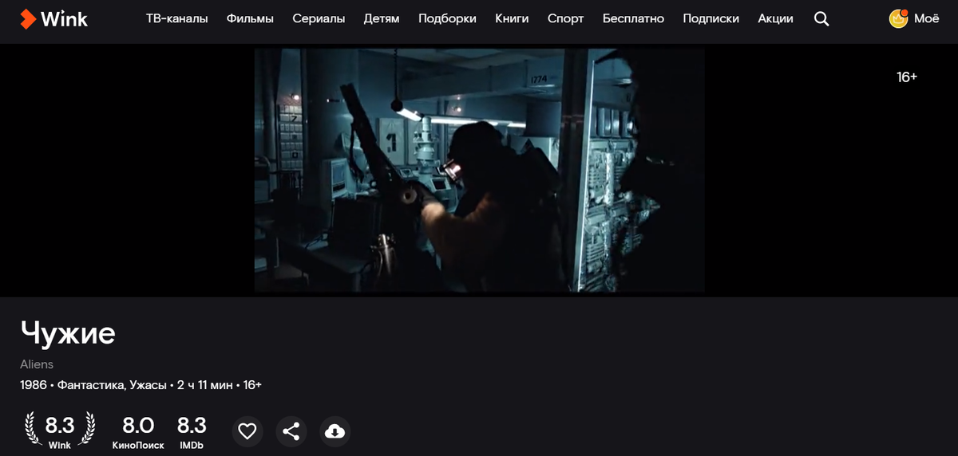Share the movie via share icon
The width and height of the screenshot is (958, 456).
point(291,431)
